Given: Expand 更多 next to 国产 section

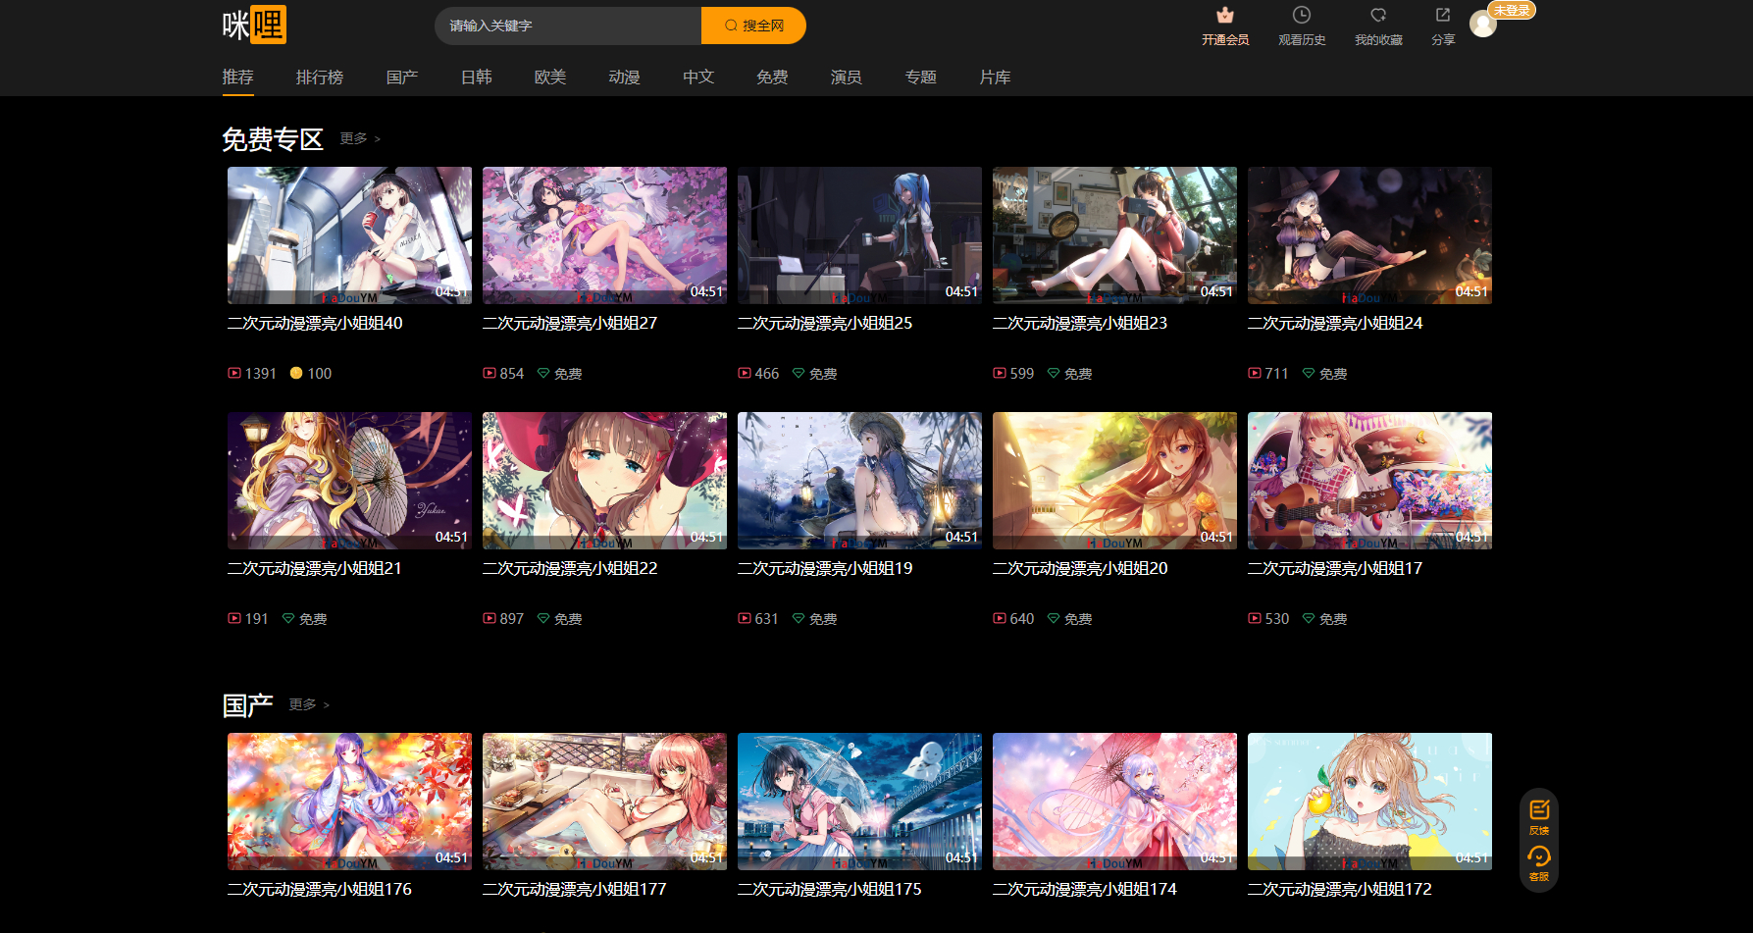Looking at the screenshot, I should (x=308, y=705).
